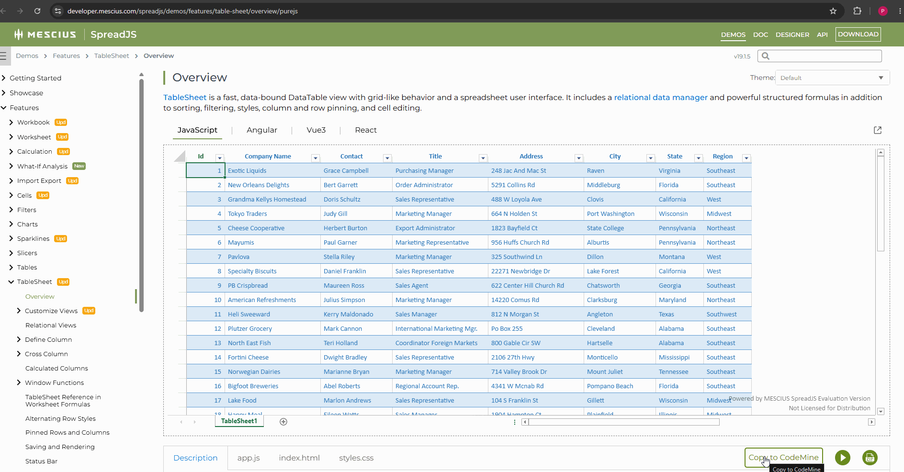
Task: Collapse the Features section
Action: click(3, 108)
